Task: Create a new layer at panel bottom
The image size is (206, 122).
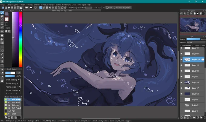Action: tap(181, 117)
